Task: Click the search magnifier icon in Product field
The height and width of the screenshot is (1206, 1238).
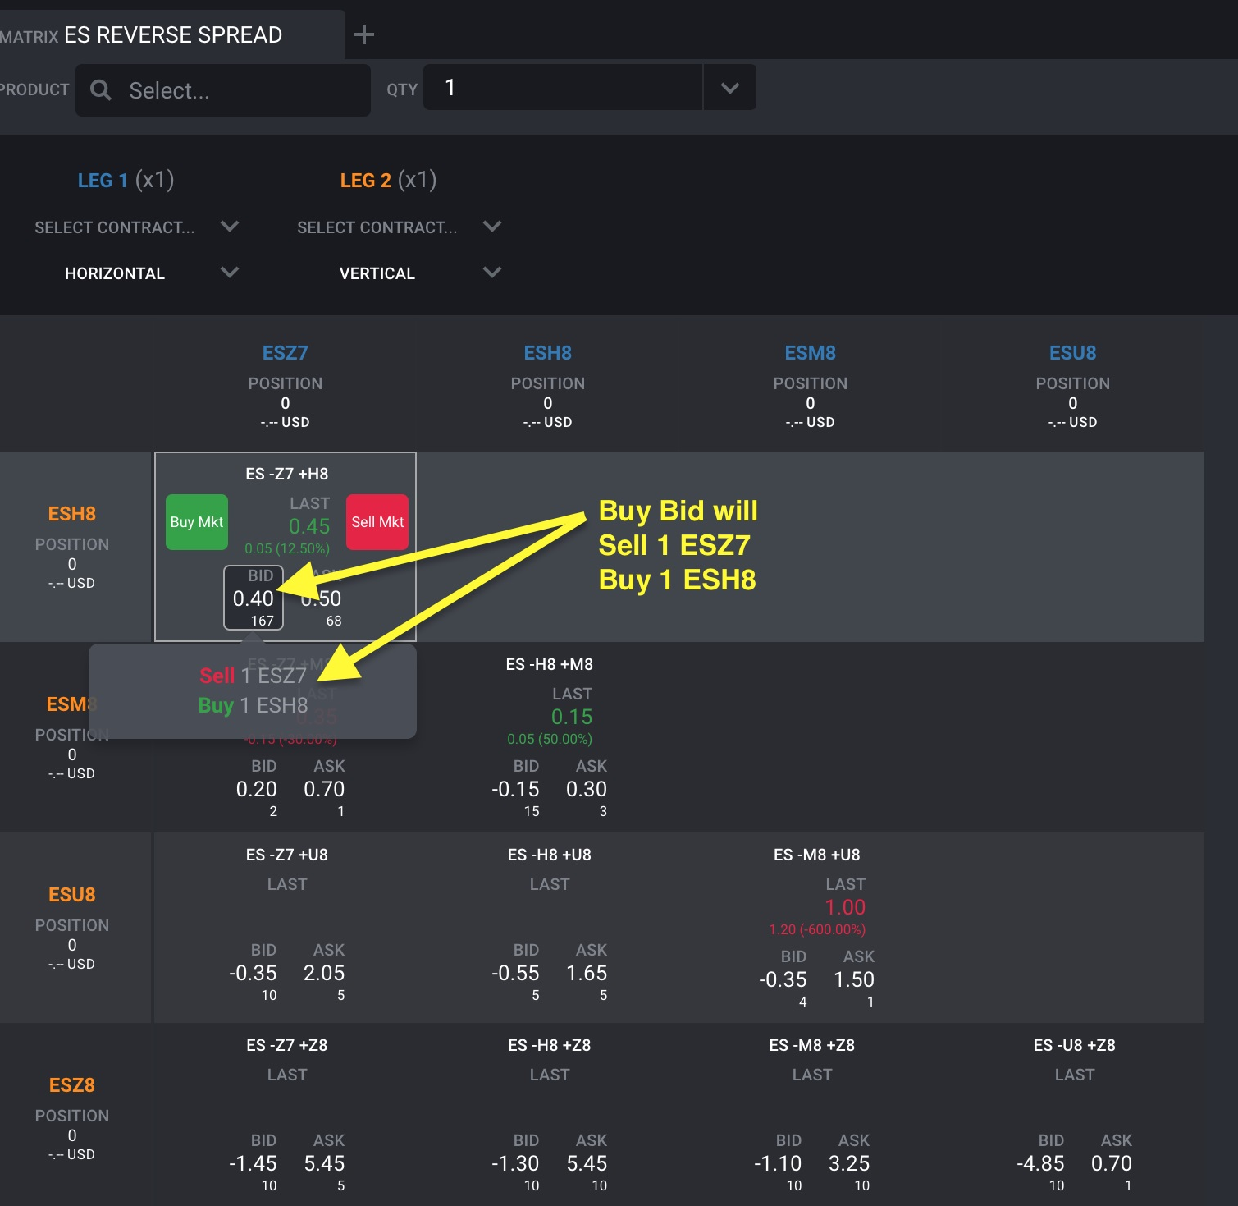Action: [x=101, y=90]
